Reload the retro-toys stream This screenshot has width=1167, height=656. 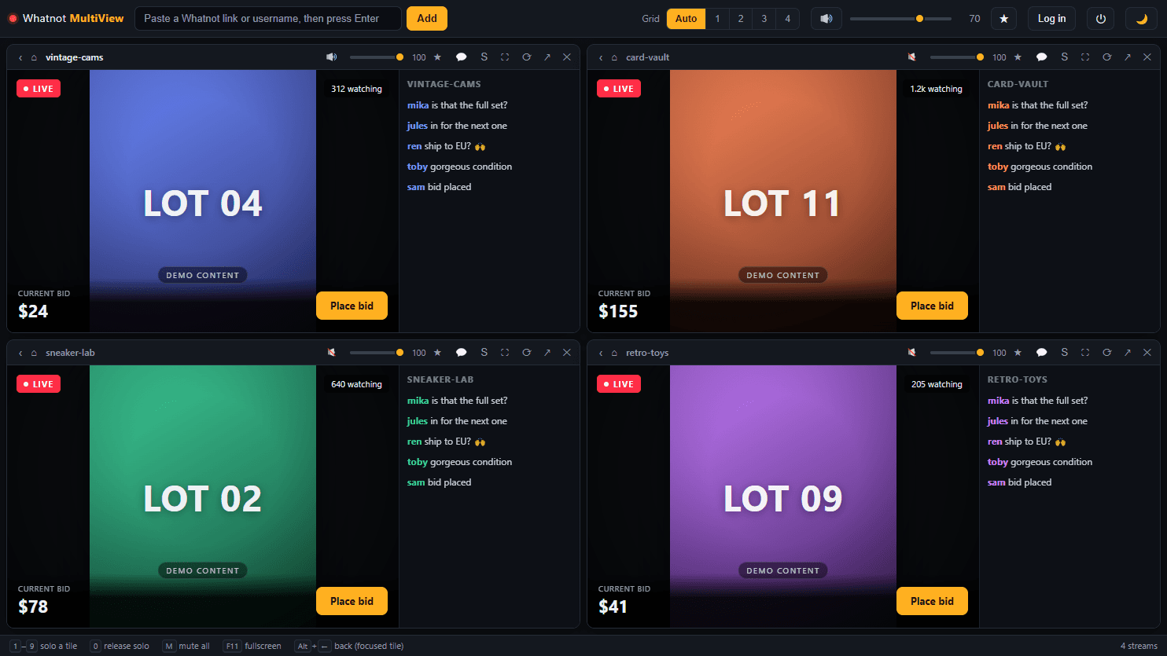tap(1106, 353)
